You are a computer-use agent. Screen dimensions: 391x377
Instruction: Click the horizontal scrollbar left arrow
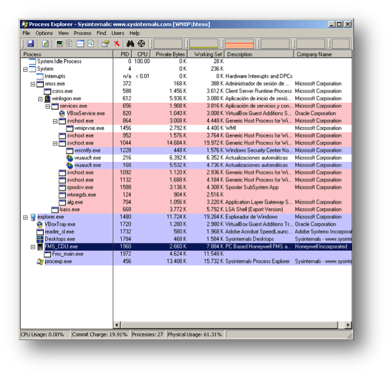click(x=117, y=325)
